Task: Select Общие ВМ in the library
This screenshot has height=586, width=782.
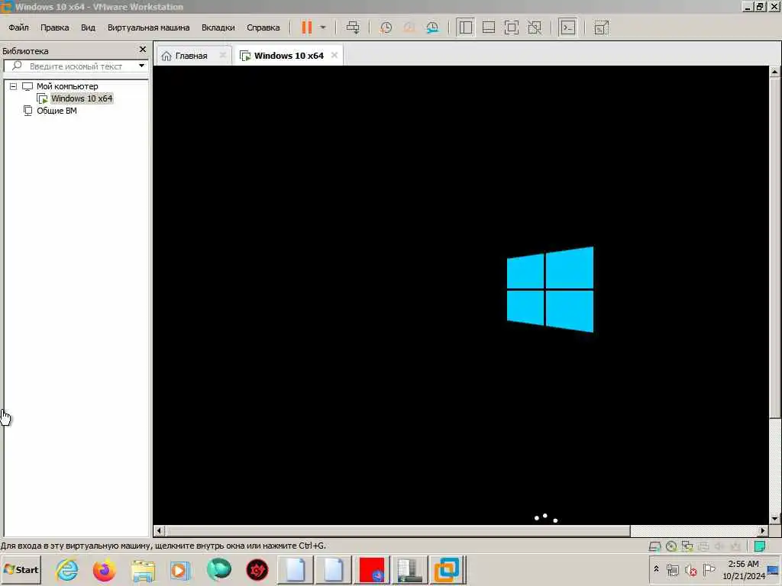Action: pyautogui.click(x=57, y=111)
